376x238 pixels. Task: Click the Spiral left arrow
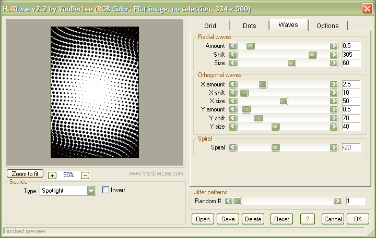pos(233,147)
